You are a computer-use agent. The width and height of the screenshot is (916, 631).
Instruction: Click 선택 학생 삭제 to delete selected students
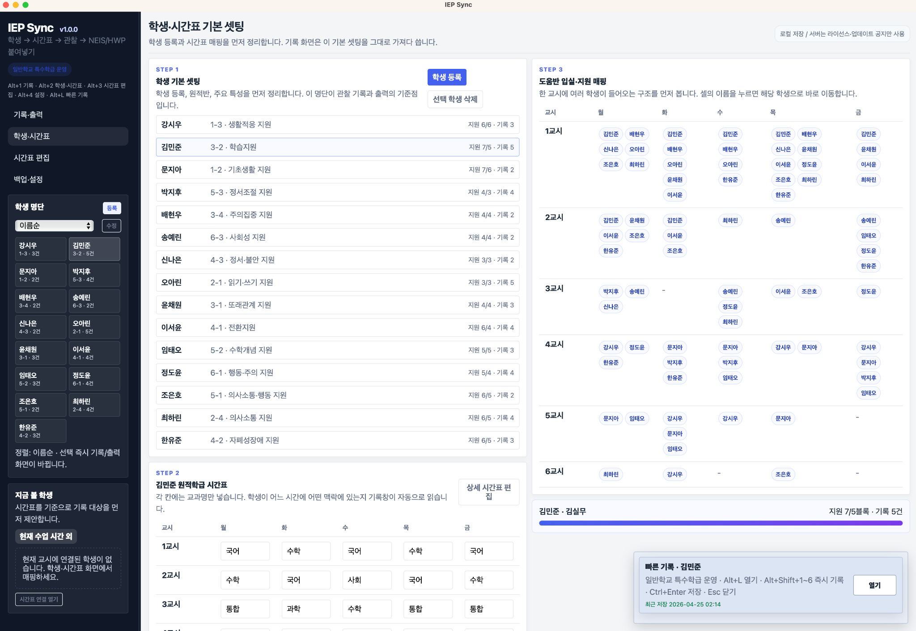click(x=455, y=99)
